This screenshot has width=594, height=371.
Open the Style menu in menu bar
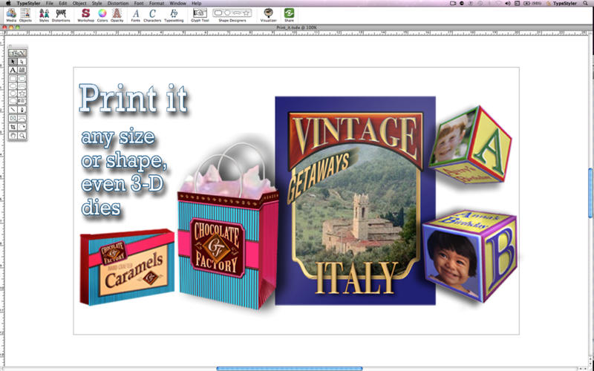pyautogui.click(x=97, y=3)
